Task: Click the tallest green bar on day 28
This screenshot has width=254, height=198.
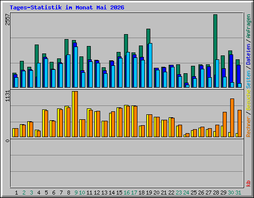Action: (215, 51)
